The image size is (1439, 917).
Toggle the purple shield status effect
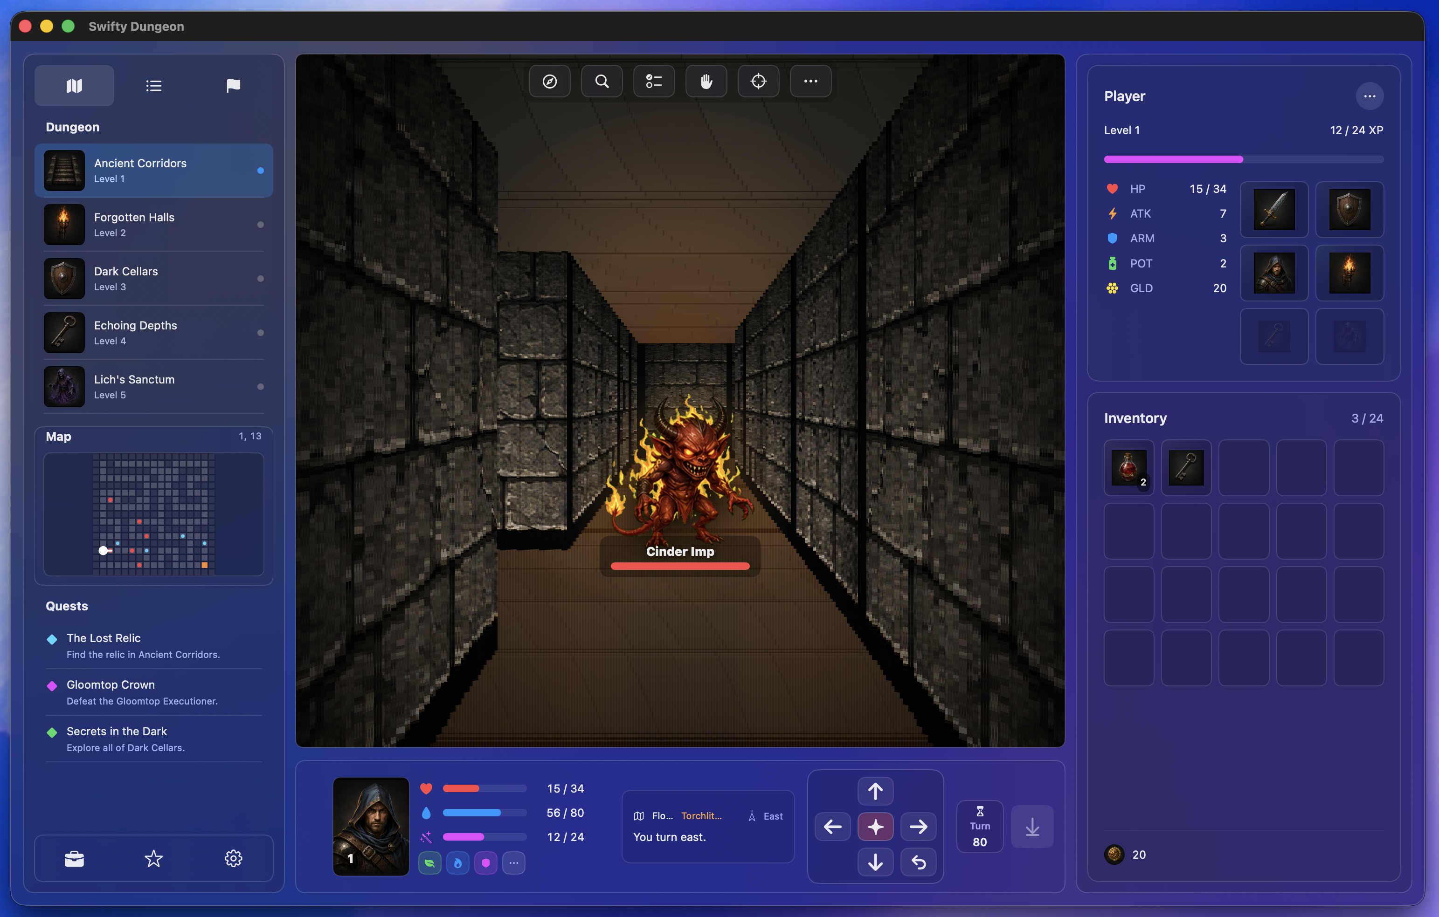(x=486, y=862)
